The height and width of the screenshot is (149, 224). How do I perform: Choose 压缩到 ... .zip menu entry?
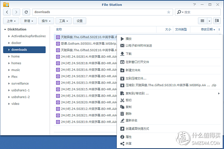click(169, 85)
